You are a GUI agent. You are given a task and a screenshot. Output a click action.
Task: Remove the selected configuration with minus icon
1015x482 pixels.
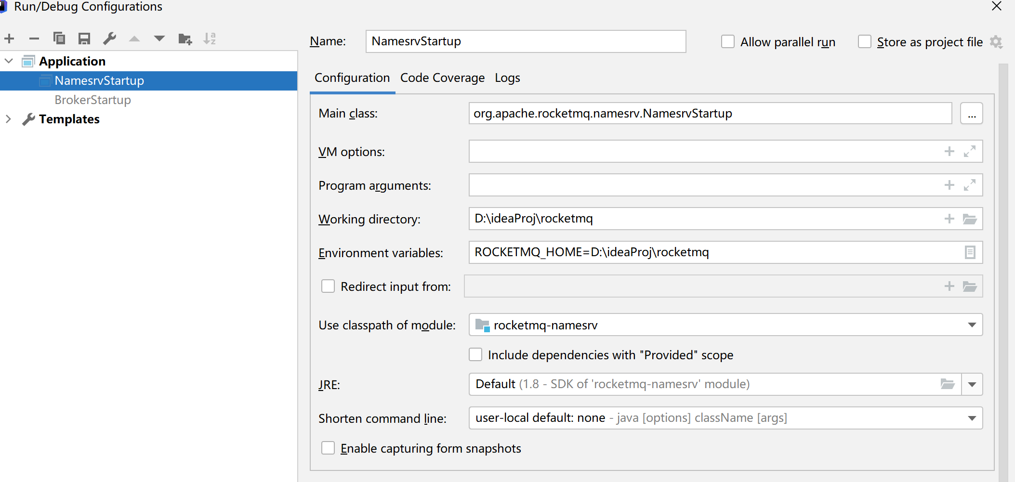(x=34, y=39)
